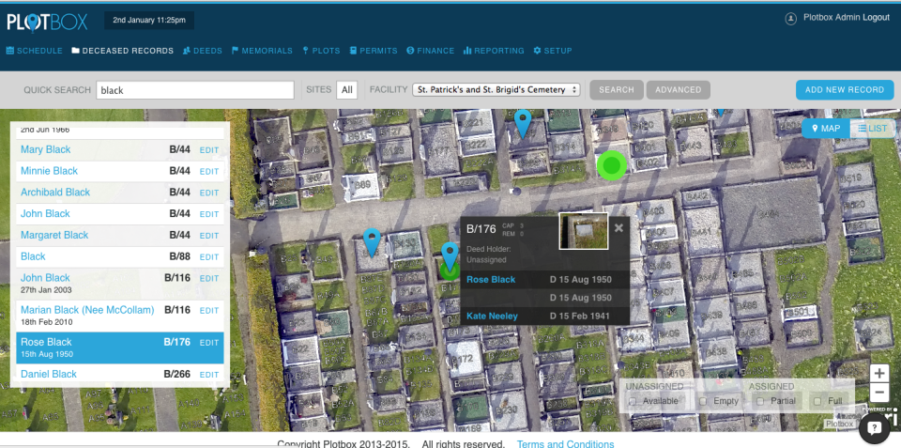Open Archibald Black record

[x=55, y=193]
